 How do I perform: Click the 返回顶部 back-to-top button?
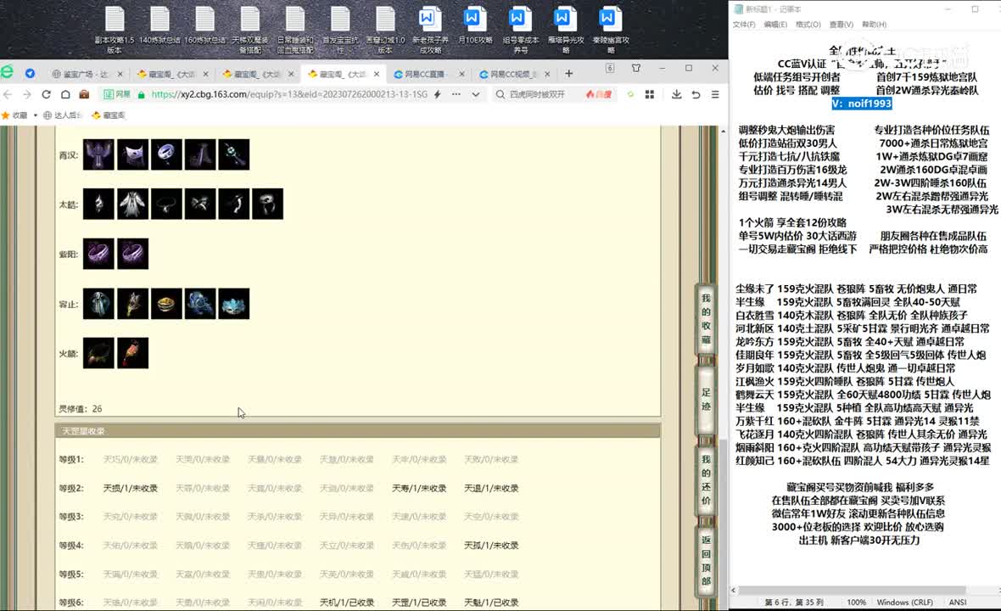pos(706,561)
